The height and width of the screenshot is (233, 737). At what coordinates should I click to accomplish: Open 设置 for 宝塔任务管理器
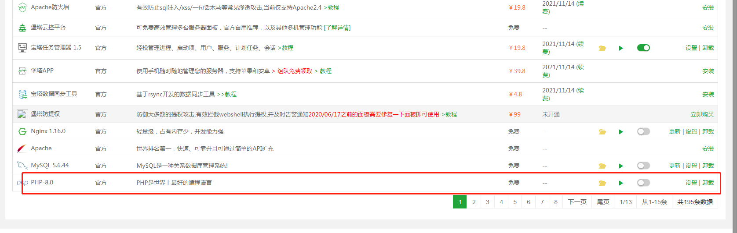click(691, 48)
